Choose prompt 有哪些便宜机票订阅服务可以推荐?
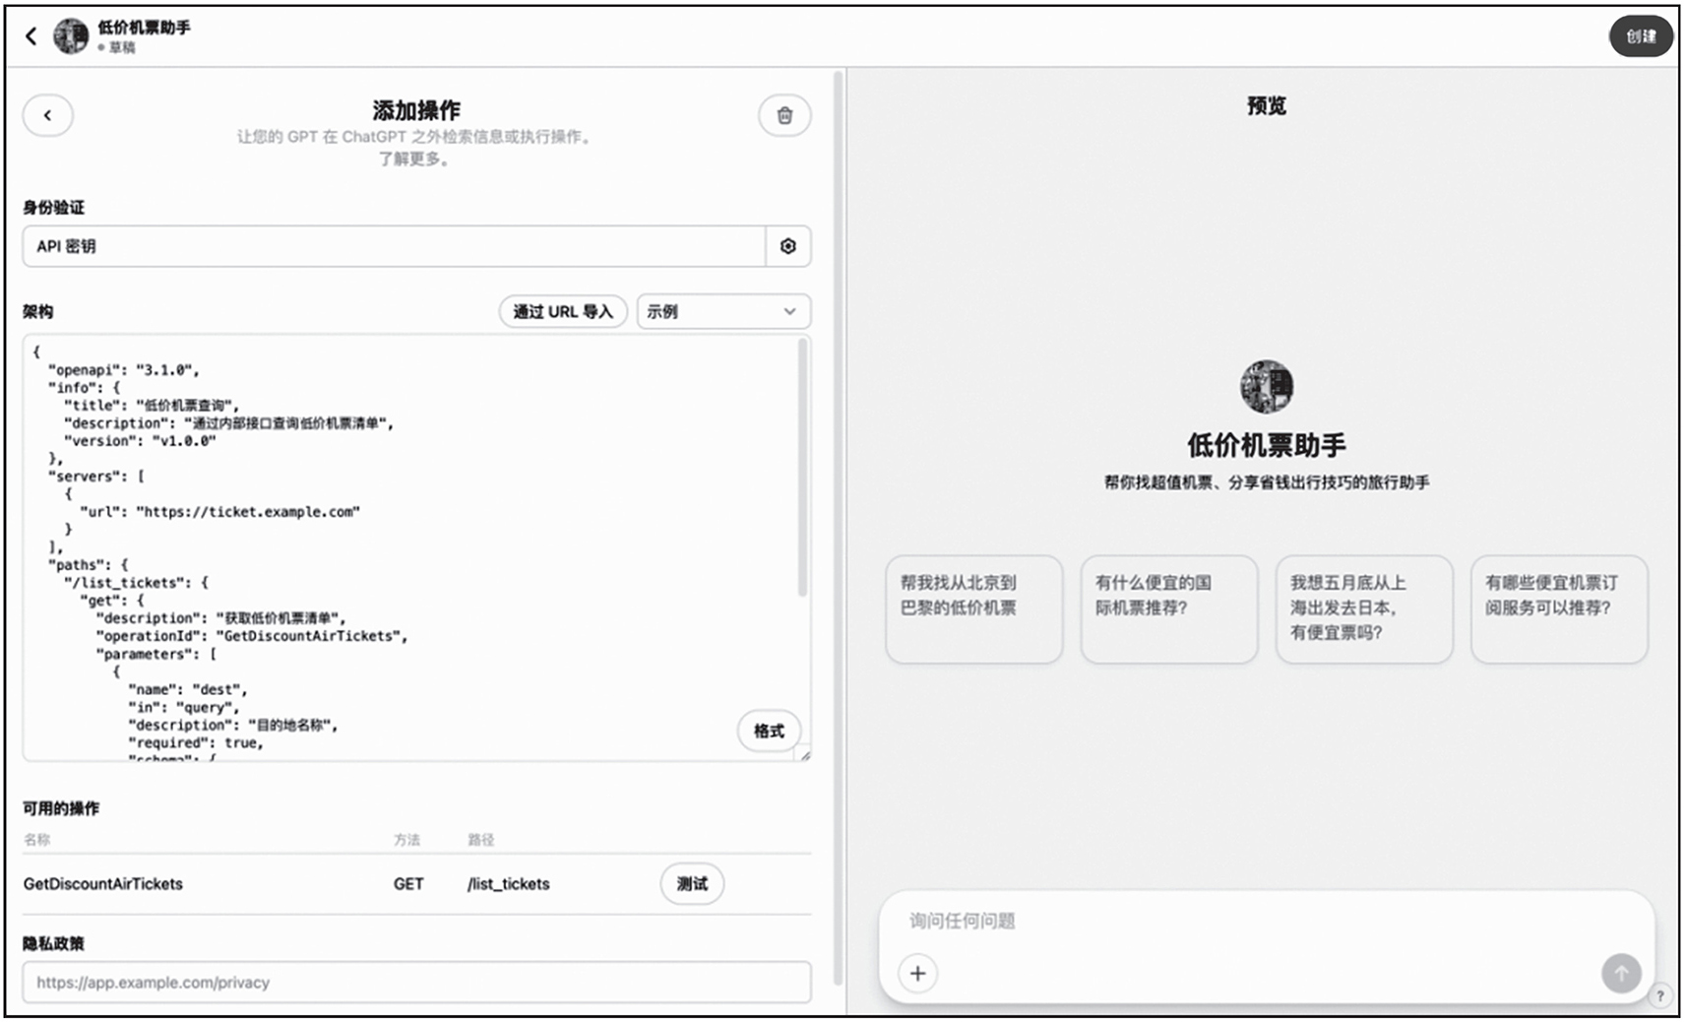Screen dimensions: 1685x1022 click(x=1559, y=608)
